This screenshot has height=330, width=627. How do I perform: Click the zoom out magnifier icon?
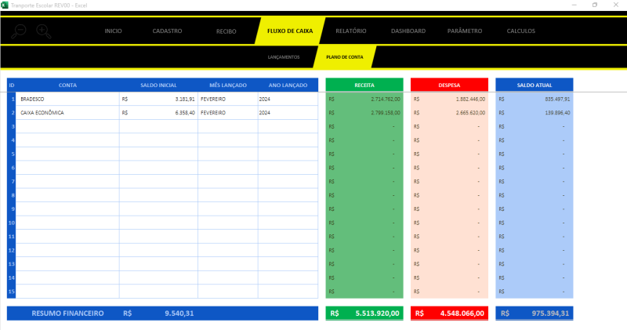(x=20, y=31)
